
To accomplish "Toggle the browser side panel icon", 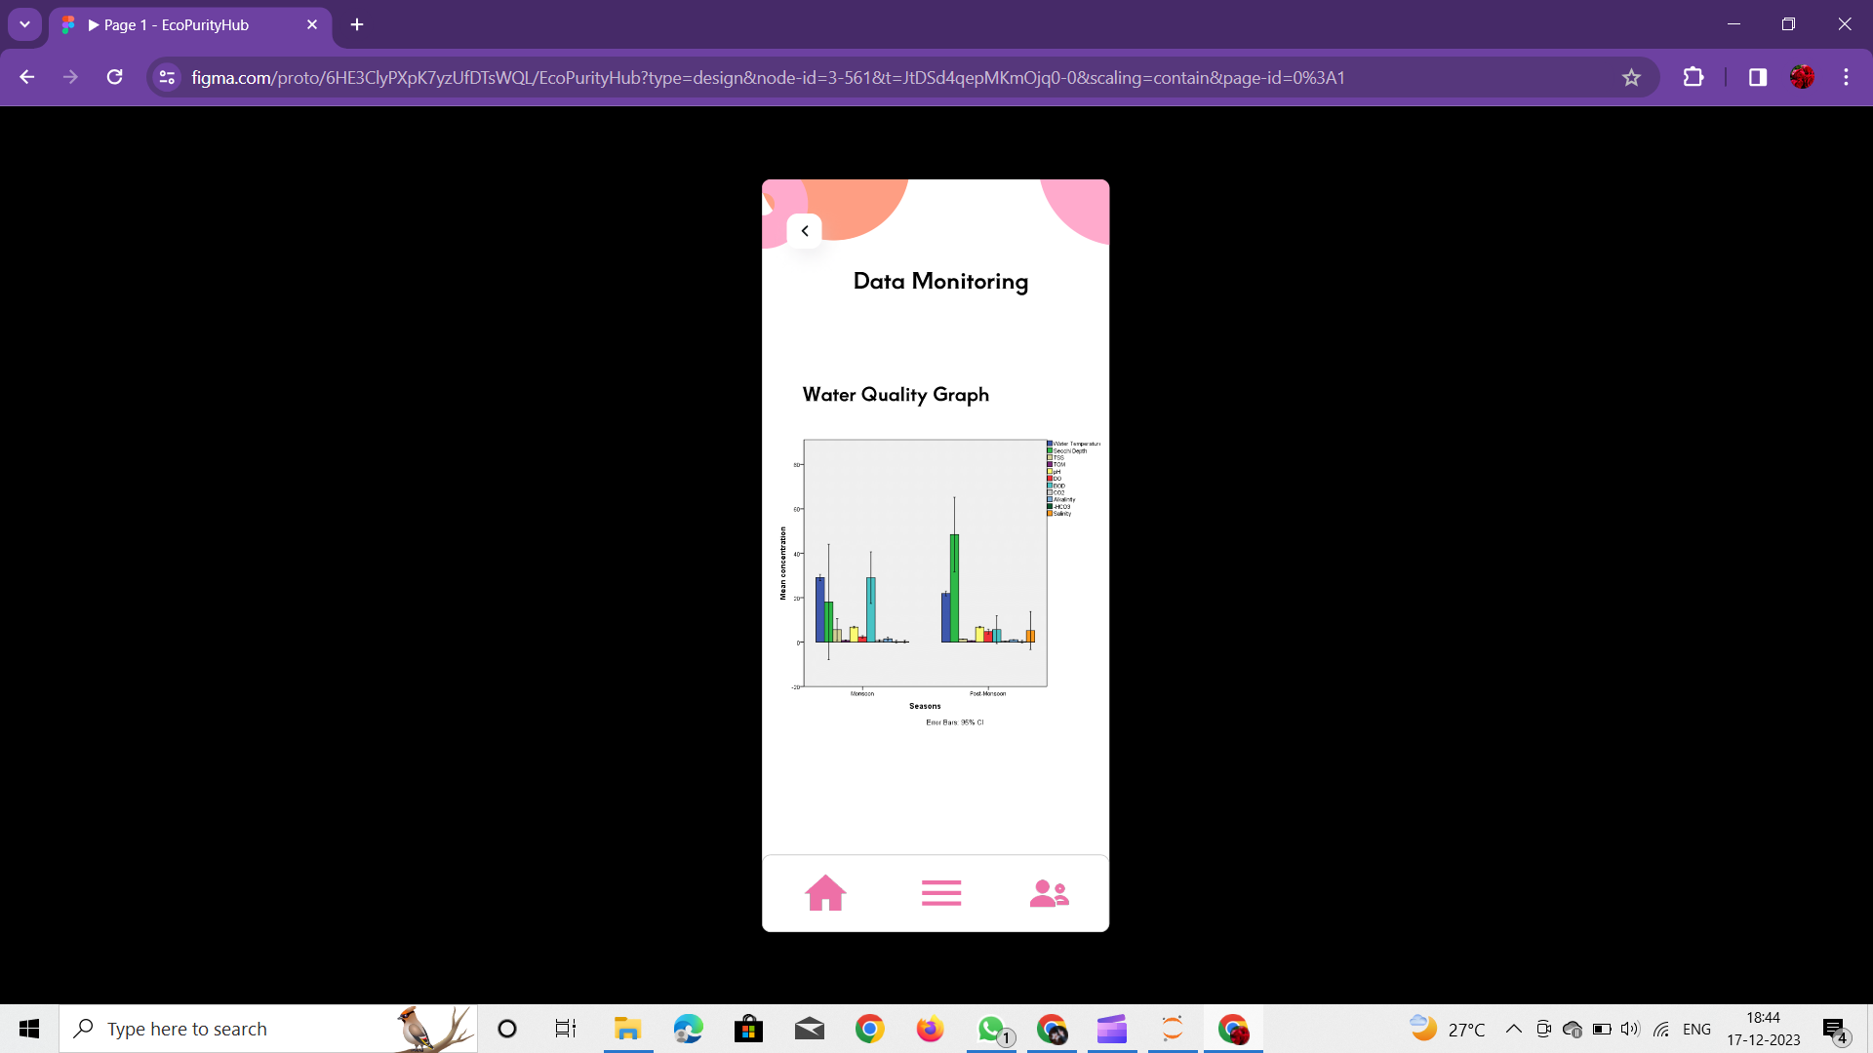I will tap(1757, 77).
